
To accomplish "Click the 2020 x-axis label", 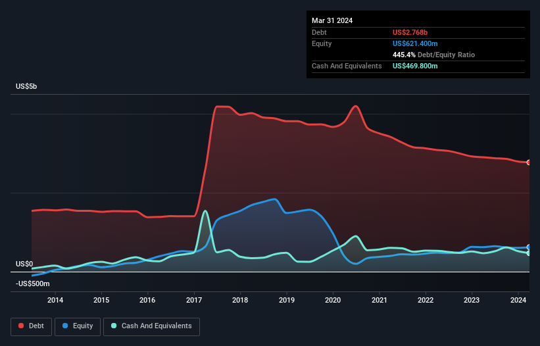I will pyautogui.click(x=333, y=300).
